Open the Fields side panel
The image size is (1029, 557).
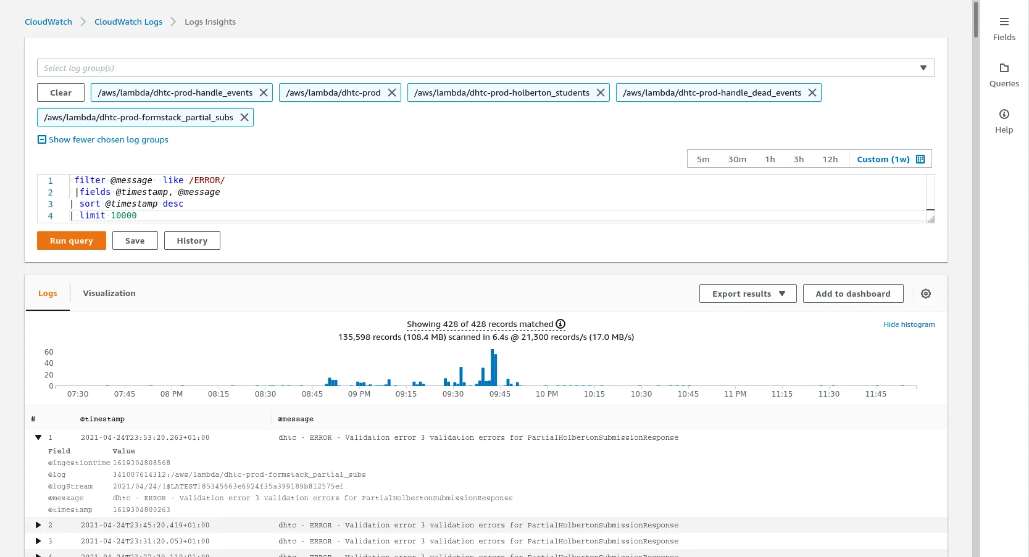pyautogui.click(x=1004, y=29)
